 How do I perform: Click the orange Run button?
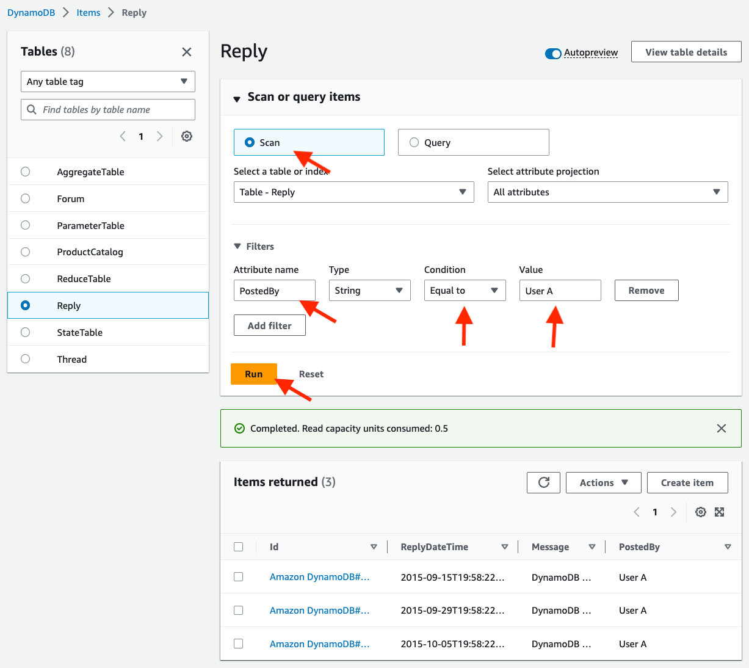coord(254,374)
